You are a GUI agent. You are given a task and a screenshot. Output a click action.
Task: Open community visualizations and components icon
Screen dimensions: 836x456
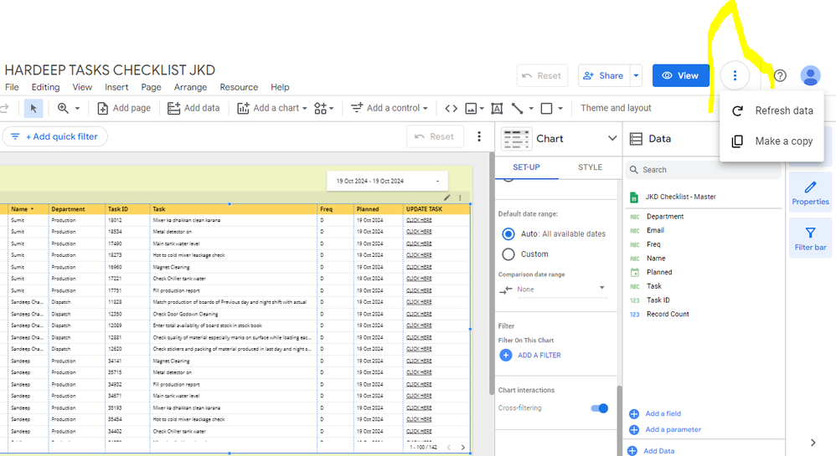click(320, 108)
